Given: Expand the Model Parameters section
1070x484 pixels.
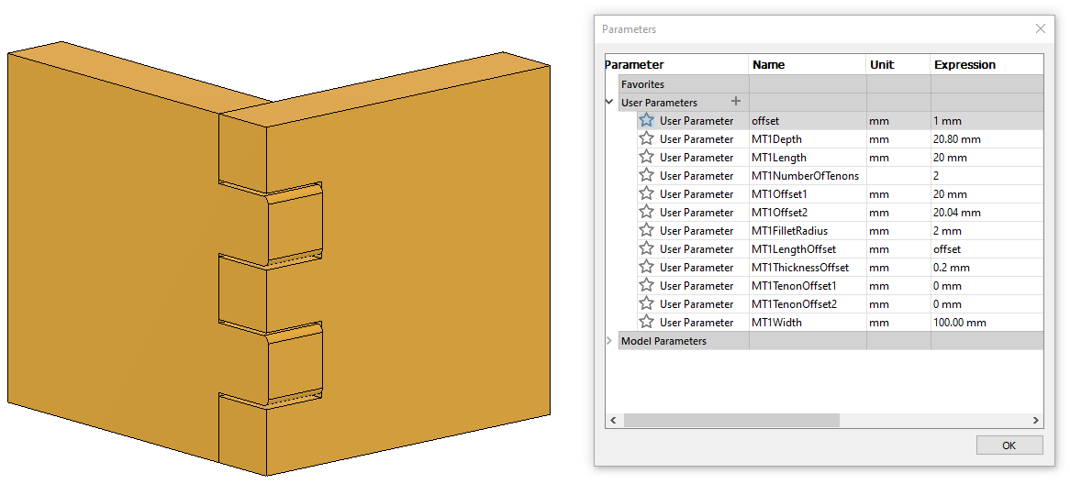Looking at the screenshot, I should tap(610, 340).
